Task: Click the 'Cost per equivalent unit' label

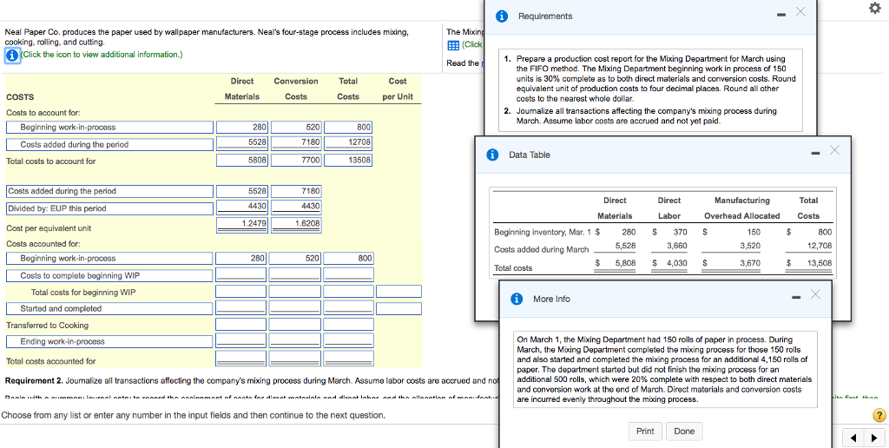Action: 49,228
